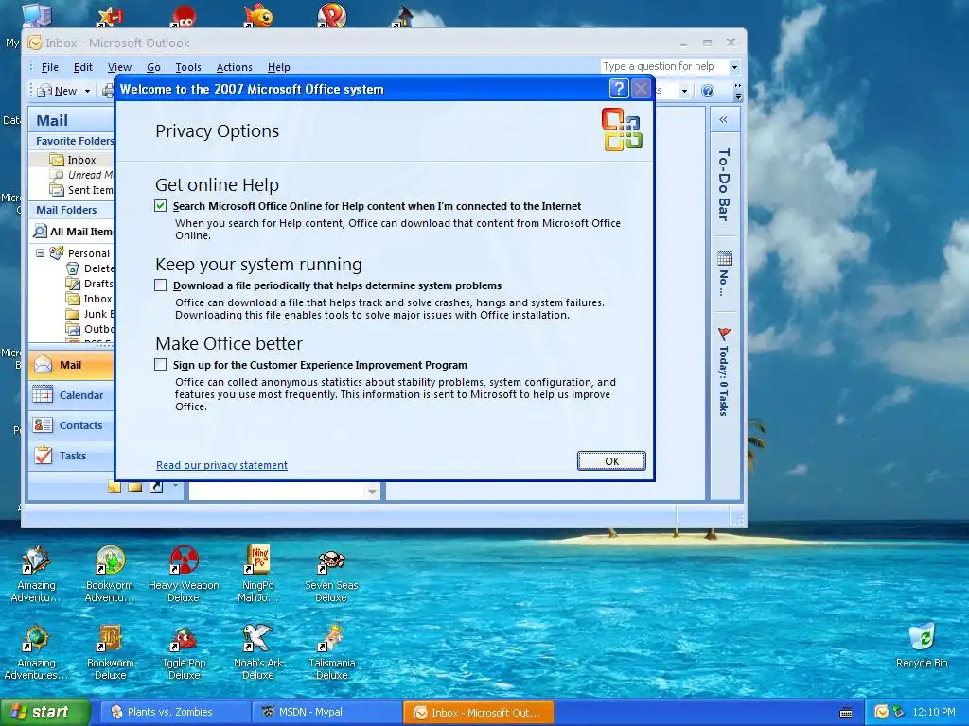The width and height of the screenshot is (969, 726).
Task: Switch to Contacts in navigation pane
Action: tap(72, 425)
